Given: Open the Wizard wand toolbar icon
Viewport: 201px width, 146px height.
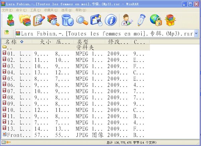Looking at the screenshot, I should tap(96, 20).
